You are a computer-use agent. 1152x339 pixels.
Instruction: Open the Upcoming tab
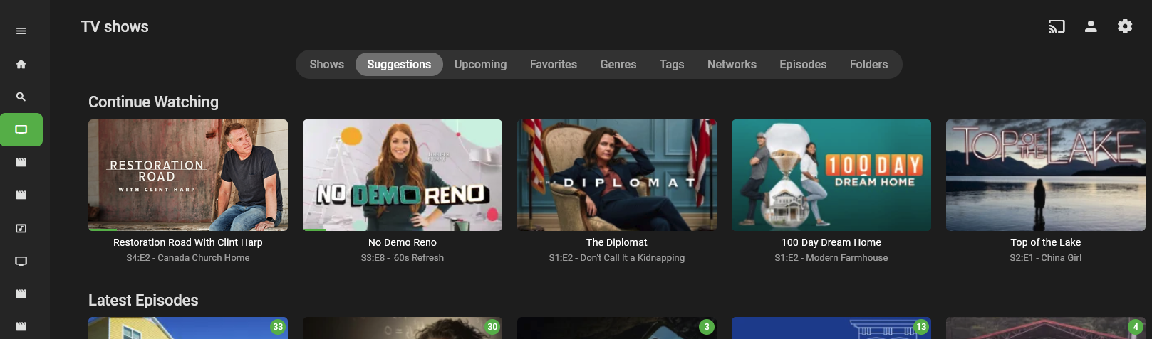point(481,65)
